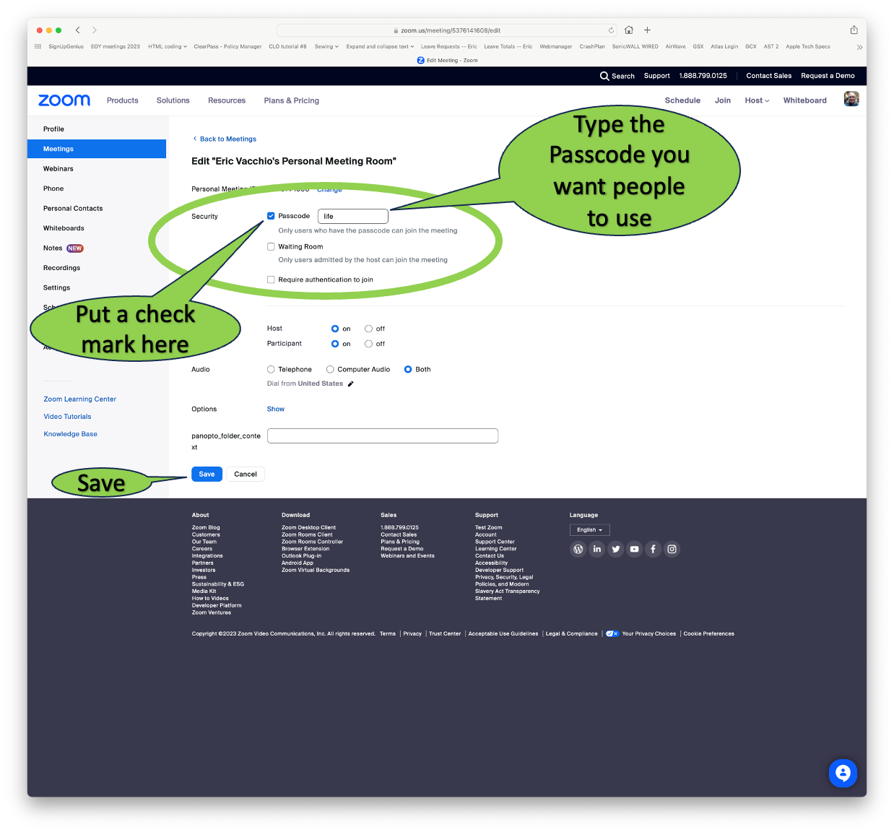This screenshot has height=832, width=894.
Task: Click Request a Demo
Action: coord(828,76)
